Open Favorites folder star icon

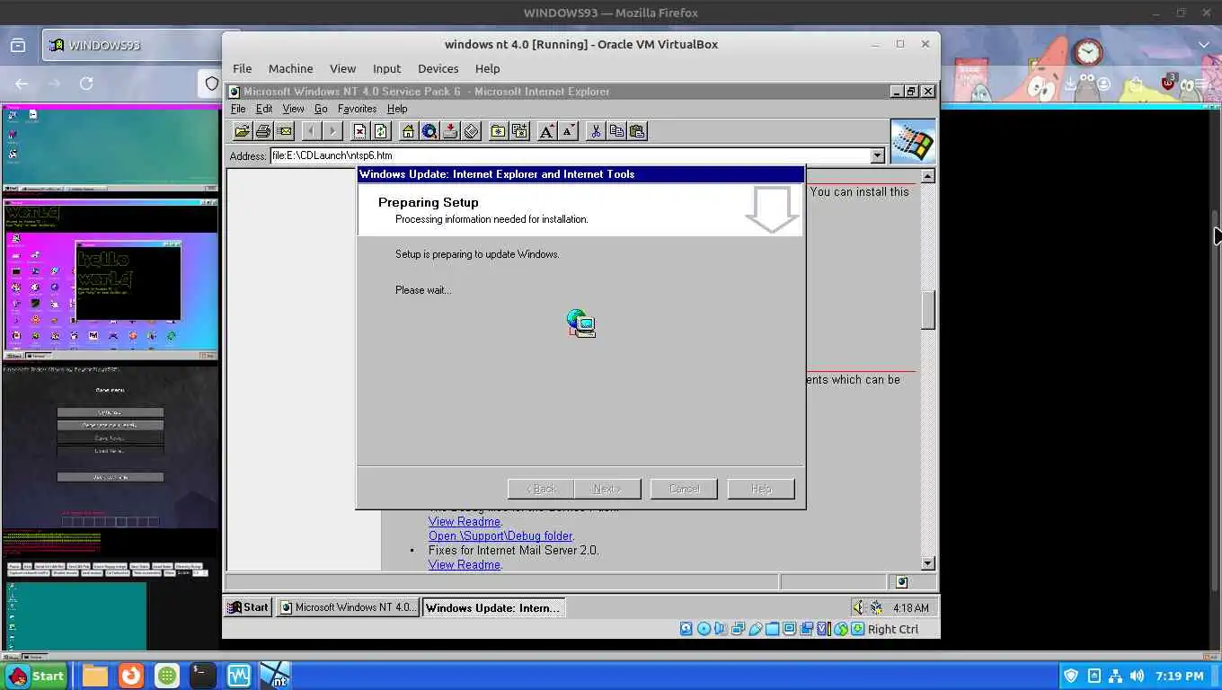499,131
